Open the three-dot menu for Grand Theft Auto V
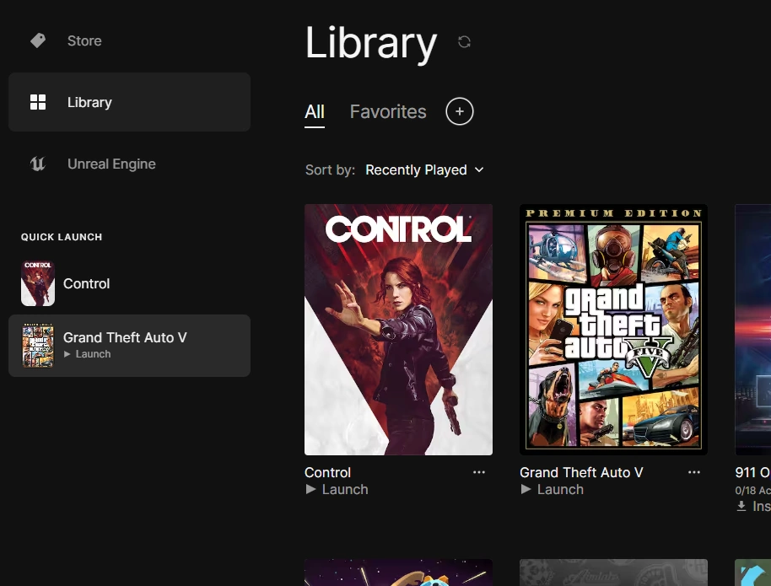This screenshot has height=586, width=771. 693,472
